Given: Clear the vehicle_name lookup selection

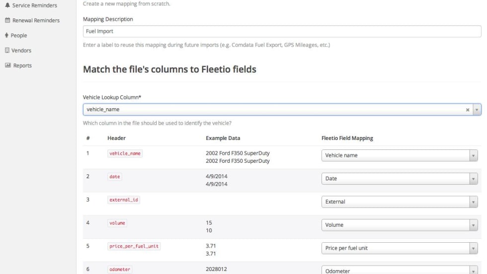Looking at the screenshot, I should [468, 109].
